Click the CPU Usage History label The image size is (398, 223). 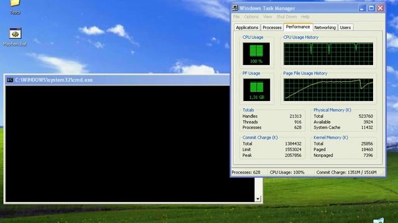pyautogui.click(x=301, y=37)
